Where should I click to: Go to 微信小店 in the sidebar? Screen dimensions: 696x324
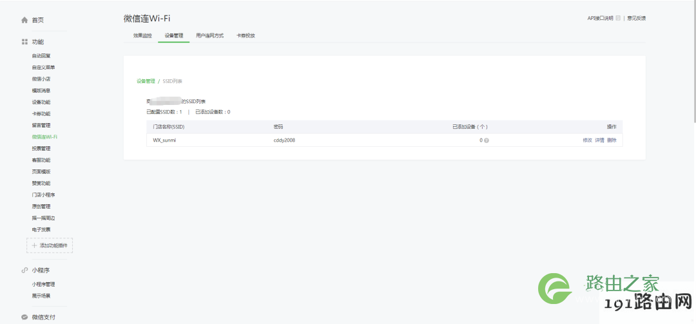click(x=41, y=79)
